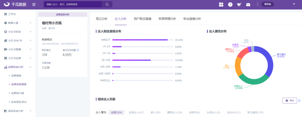
Task: Click the 小红书直播 video camera icon
Action: pyautogui.click(x=5, y=49)
